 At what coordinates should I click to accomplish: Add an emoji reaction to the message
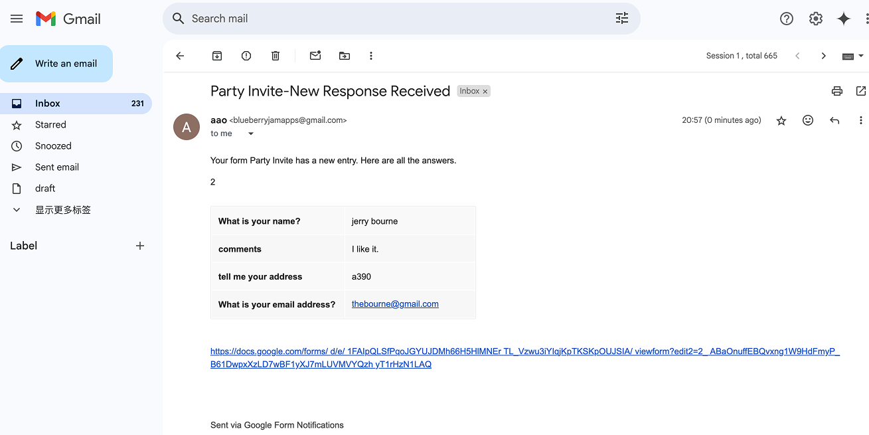point(808,120)
